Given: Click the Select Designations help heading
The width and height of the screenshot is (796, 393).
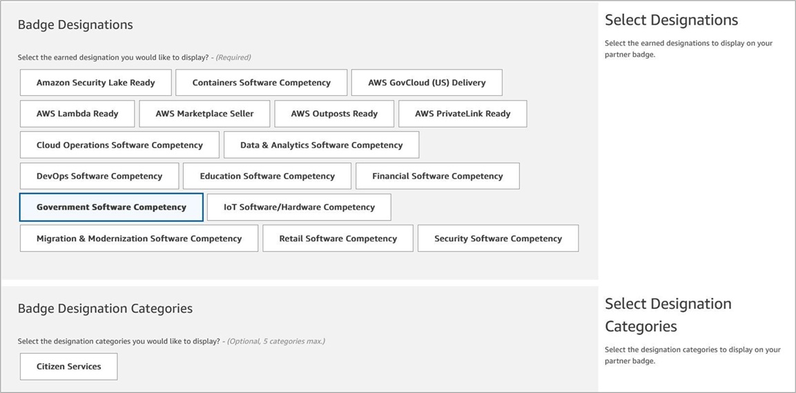Looking at the screenshot, I should 671,20.
